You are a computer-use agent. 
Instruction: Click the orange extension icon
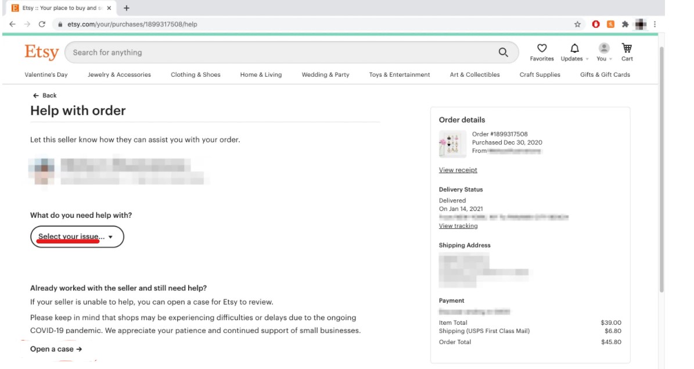610,24
